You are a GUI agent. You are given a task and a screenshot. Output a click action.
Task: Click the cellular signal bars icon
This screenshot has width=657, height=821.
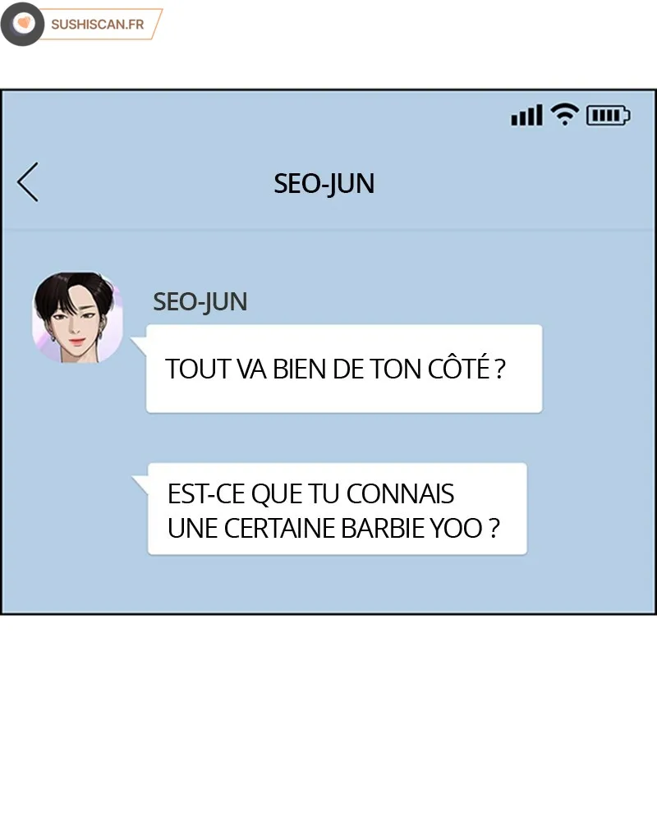pyautogui.click(x=527, y=115)
